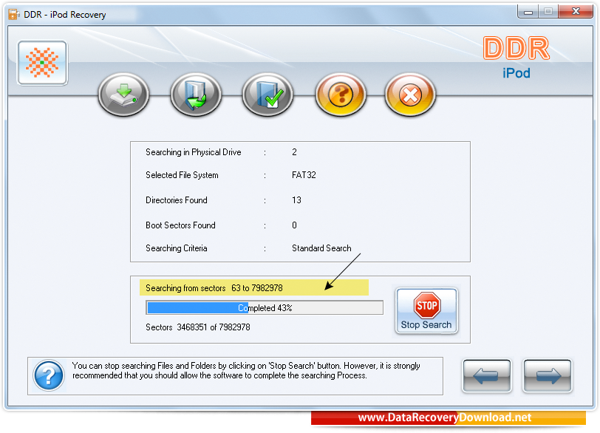Click the save to drive toolbar icon
600x433 pixels.
point(123,95)
